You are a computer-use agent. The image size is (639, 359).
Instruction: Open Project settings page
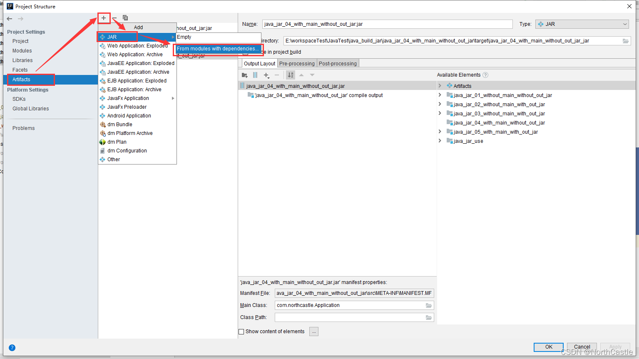[x=20, y=41]
